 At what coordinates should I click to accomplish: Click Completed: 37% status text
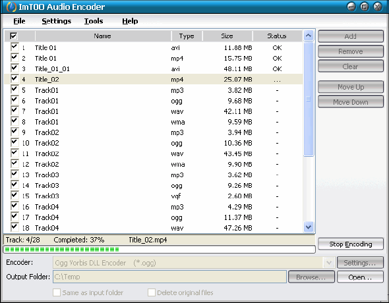[x=79, y=240]
